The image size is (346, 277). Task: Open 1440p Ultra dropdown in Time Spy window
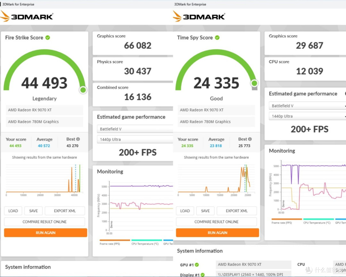307,116
